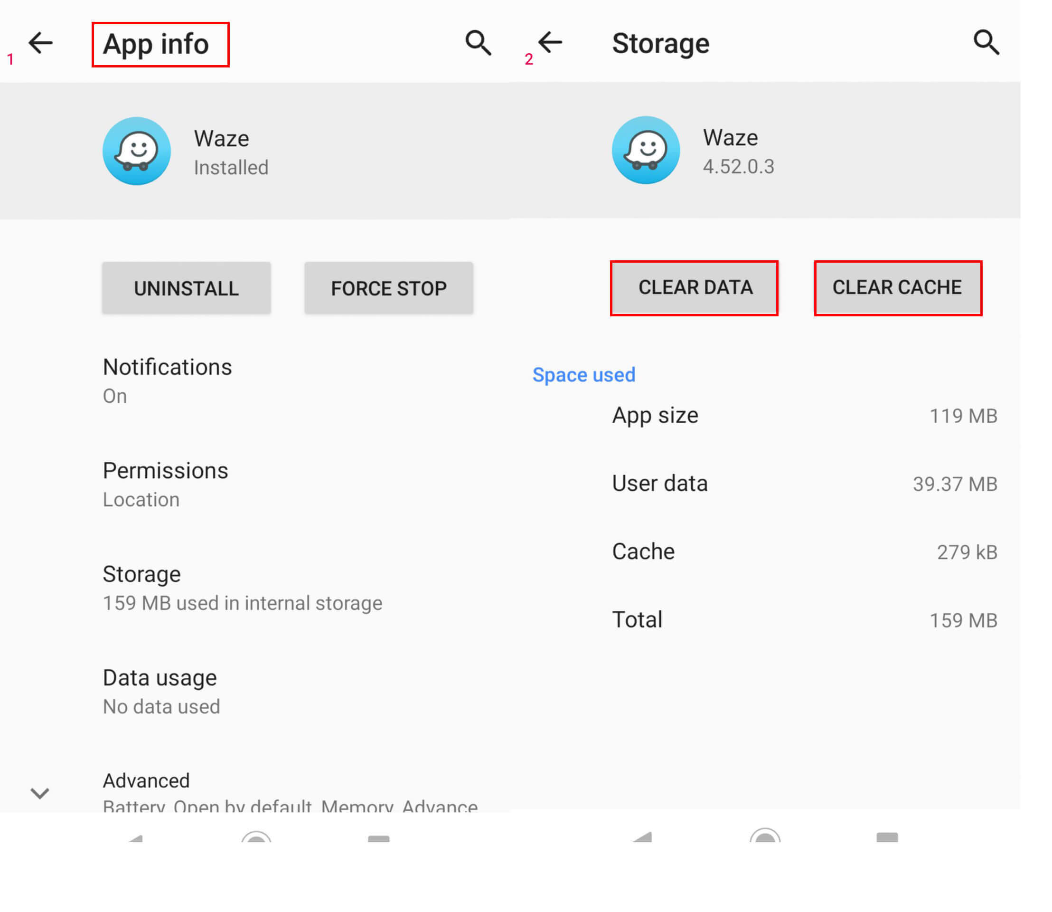
Task: Go back from the Storage screen
Action: pos(550,42)
